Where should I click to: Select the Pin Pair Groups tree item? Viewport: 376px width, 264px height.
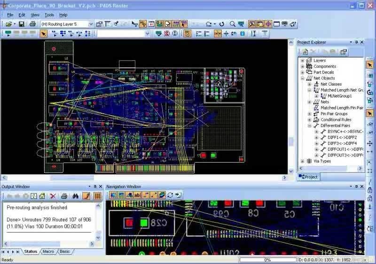coord(334,114)
